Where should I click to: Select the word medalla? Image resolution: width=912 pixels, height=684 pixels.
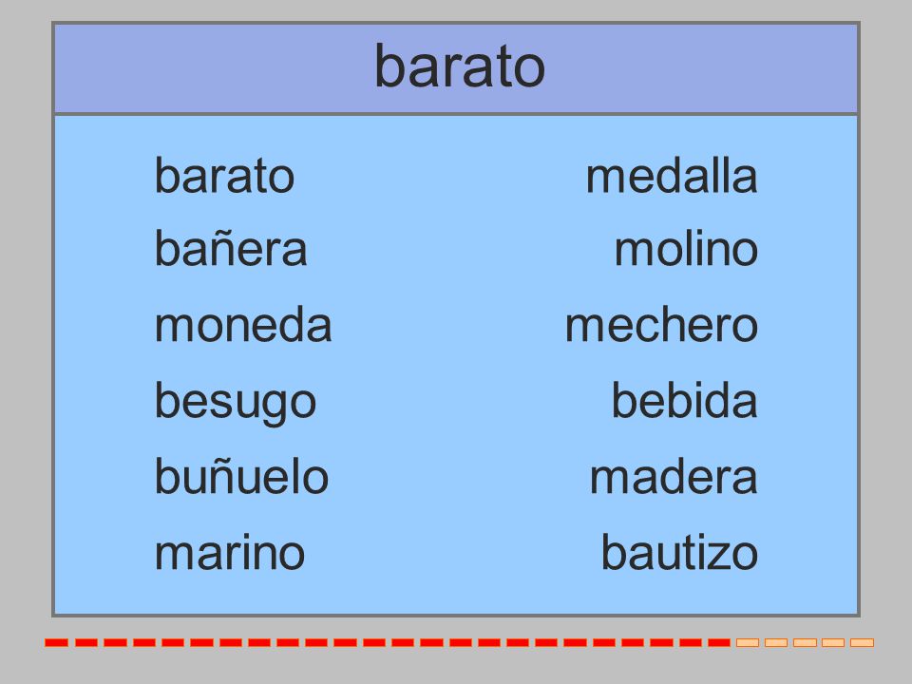tap(672, 177)
